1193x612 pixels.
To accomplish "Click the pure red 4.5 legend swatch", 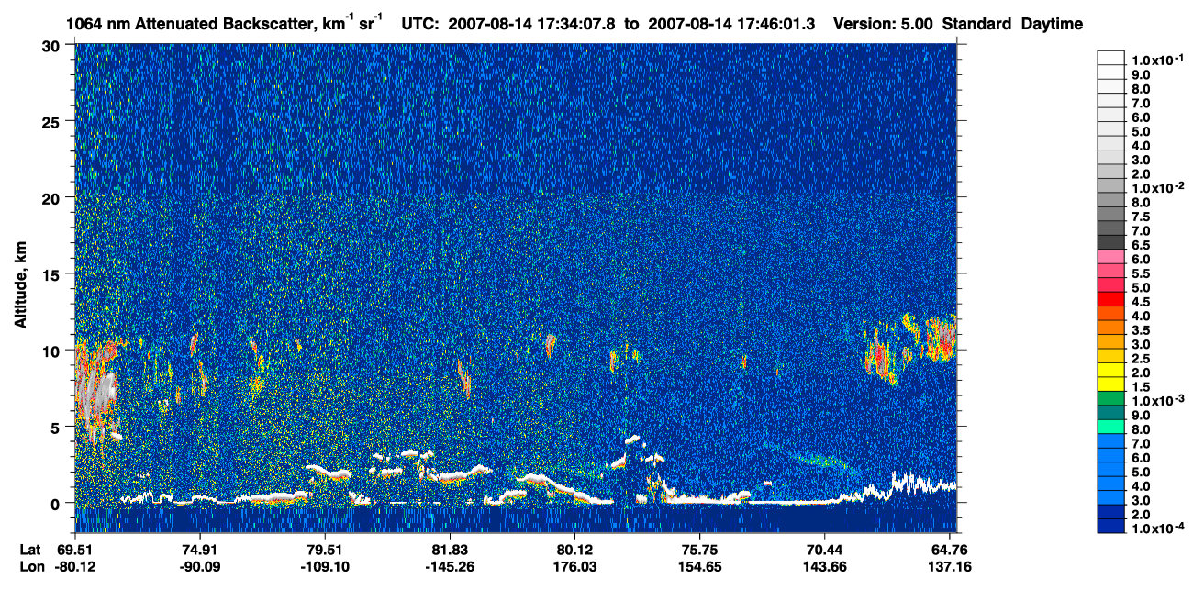I will coord(1110,300).
